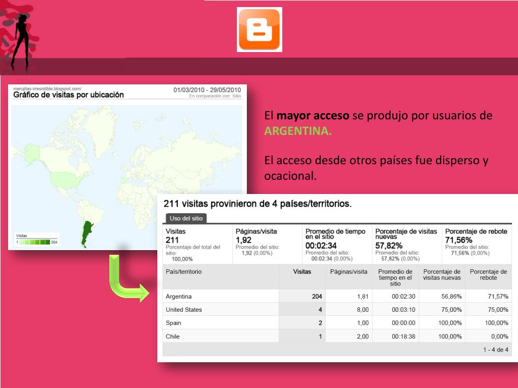Click the '1 - 4 de 4' pagination text
The height and width of the screenshot is (388, 518).
point(496,350)
